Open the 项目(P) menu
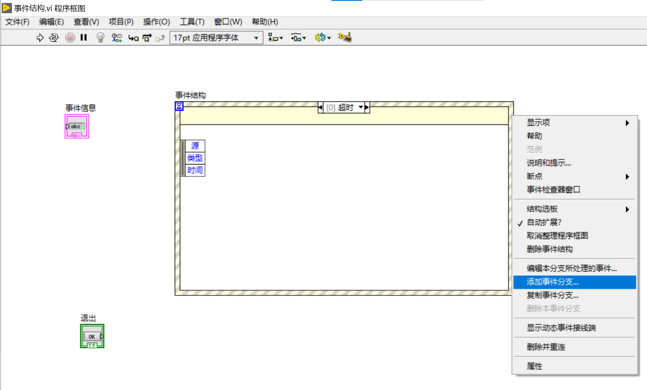647x390 pixels. (x=121, y=22)
